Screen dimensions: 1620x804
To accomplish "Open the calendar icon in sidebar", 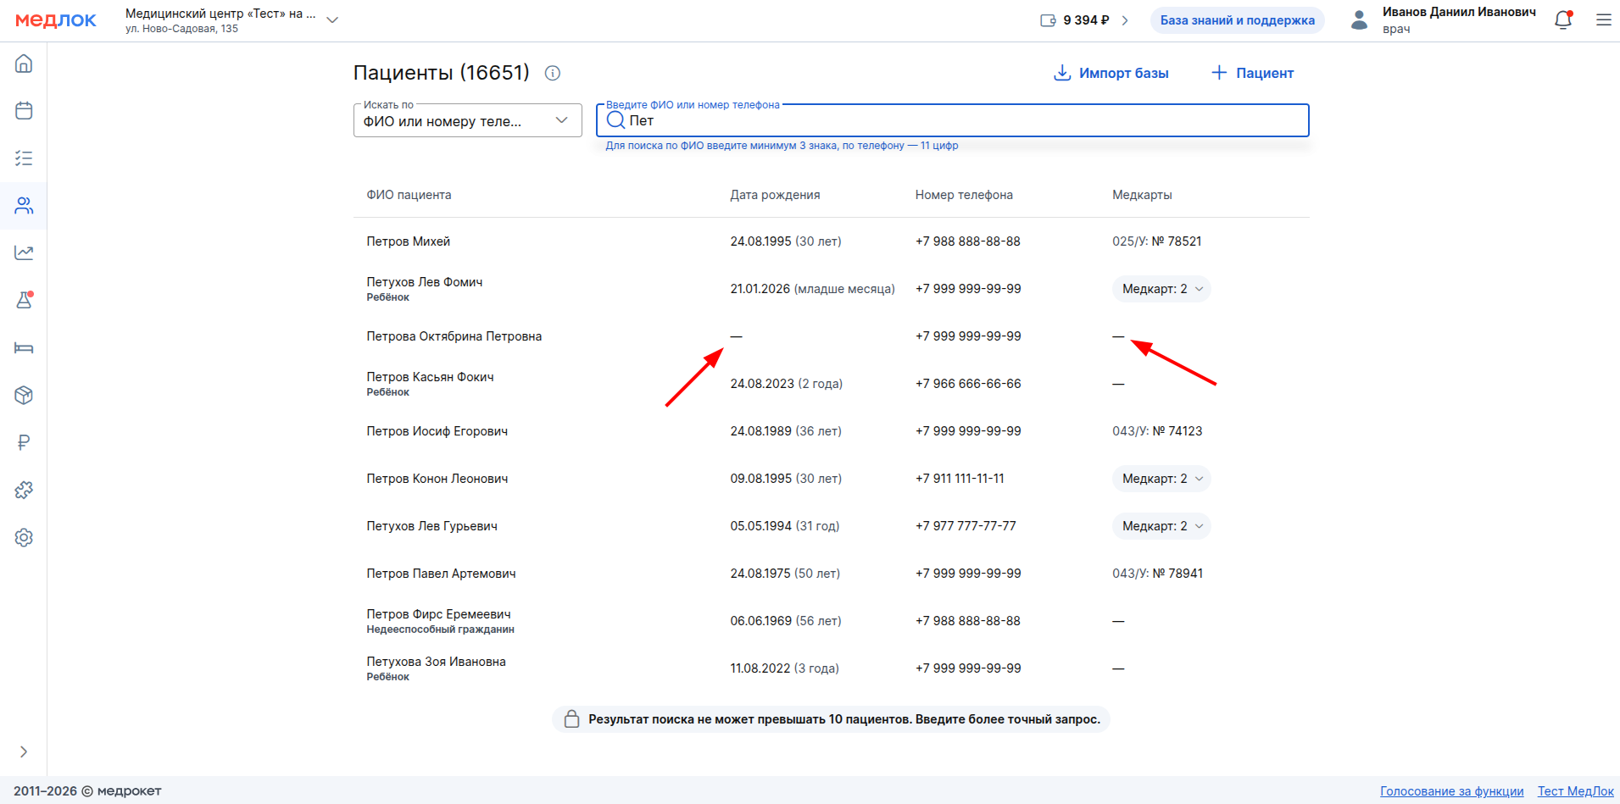I will (24, 111).
